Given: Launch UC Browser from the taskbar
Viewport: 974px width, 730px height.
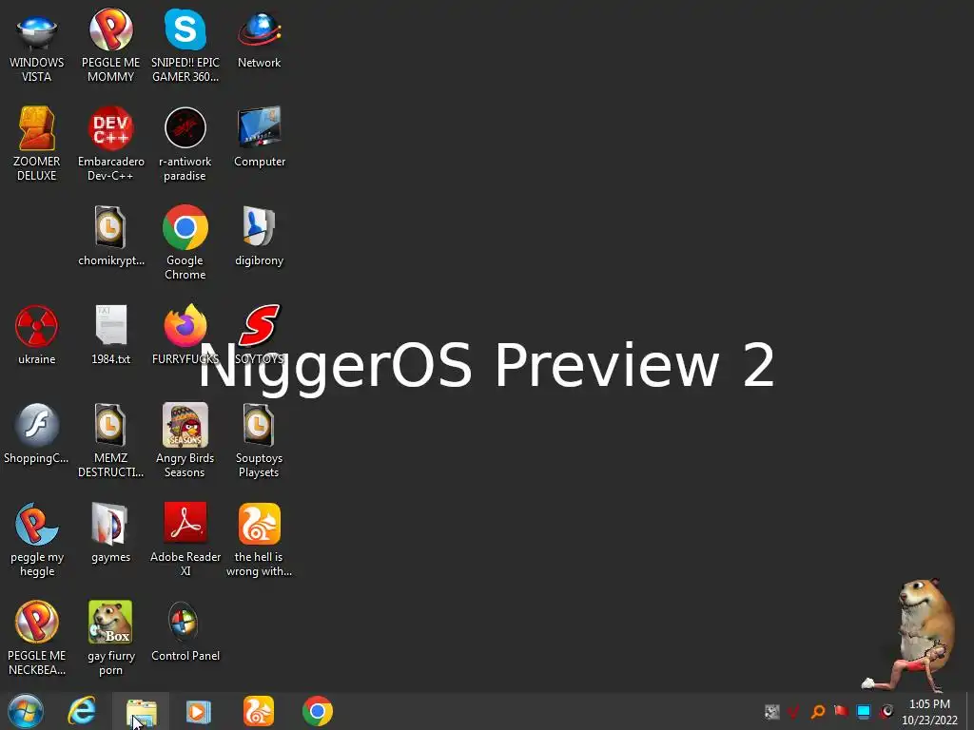Looking at the screenshot, I should tap(259, 711).
